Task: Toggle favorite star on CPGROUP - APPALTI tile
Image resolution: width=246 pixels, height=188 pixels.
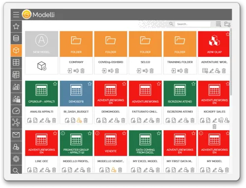Action: tap(55, 84)
